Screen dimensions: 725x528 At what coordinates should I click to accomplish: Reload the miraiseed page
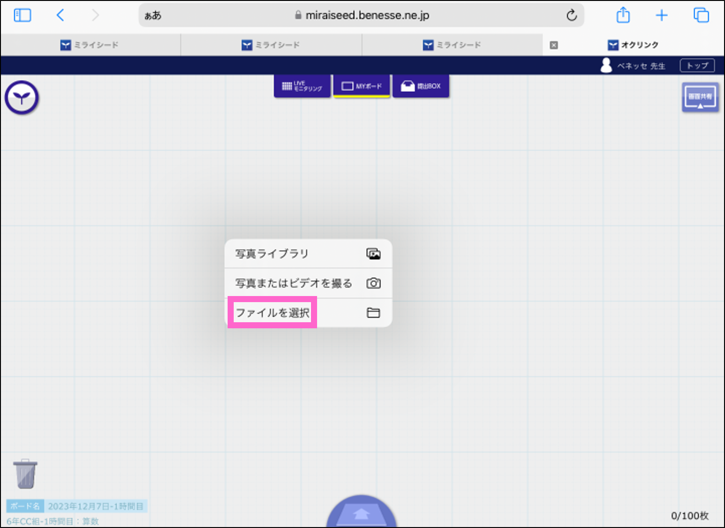click(x=571, y=15)
